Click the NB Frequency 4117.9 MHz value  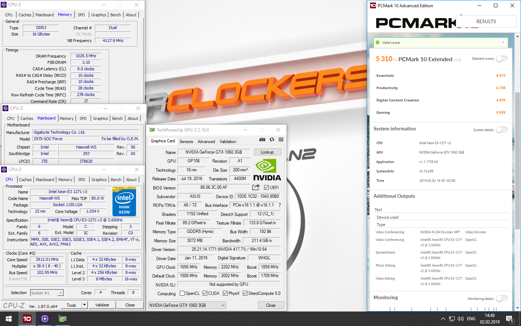click(x=113, y=41)
